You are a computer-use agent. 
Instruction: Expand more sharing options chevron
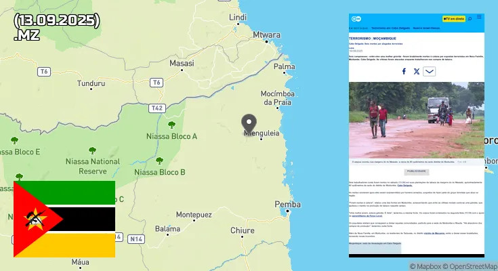coord(430,71)
